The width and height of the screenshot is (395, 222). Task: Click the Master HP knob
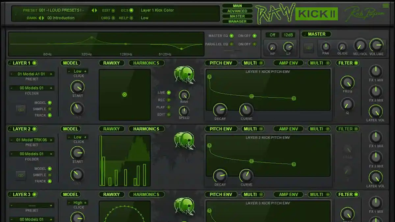[x=272, y=47]
